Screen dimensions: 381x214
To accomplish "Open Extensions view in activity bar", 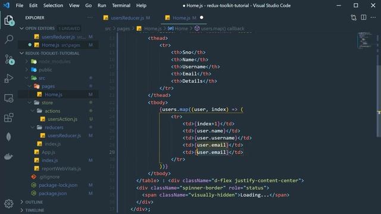I will click(9, 118).
